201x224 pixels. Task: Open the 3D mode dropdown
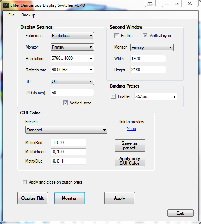tap(72, 81)
